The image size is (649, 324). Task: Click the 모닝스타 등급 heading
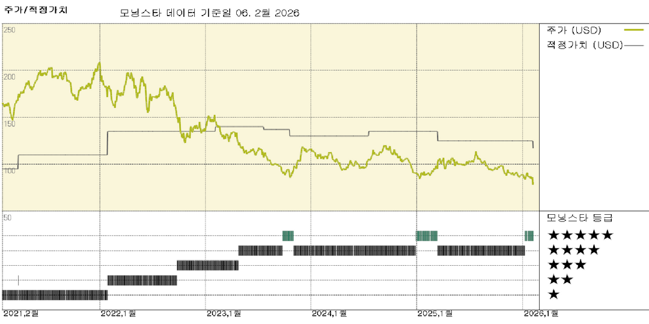[x=579, y=218]
